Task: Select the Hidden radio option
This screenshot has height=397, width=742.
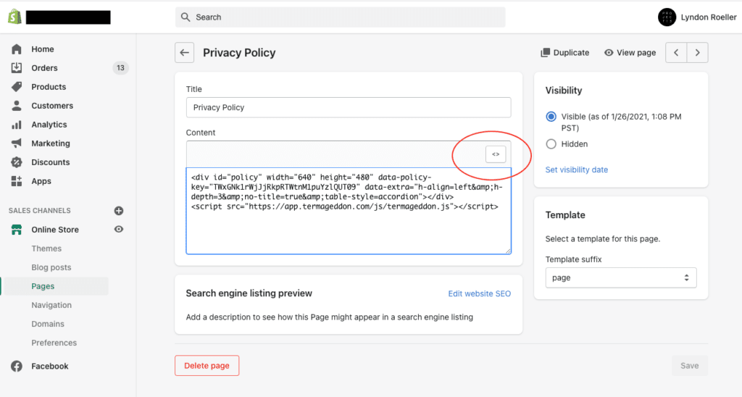Action: point(551,144)
